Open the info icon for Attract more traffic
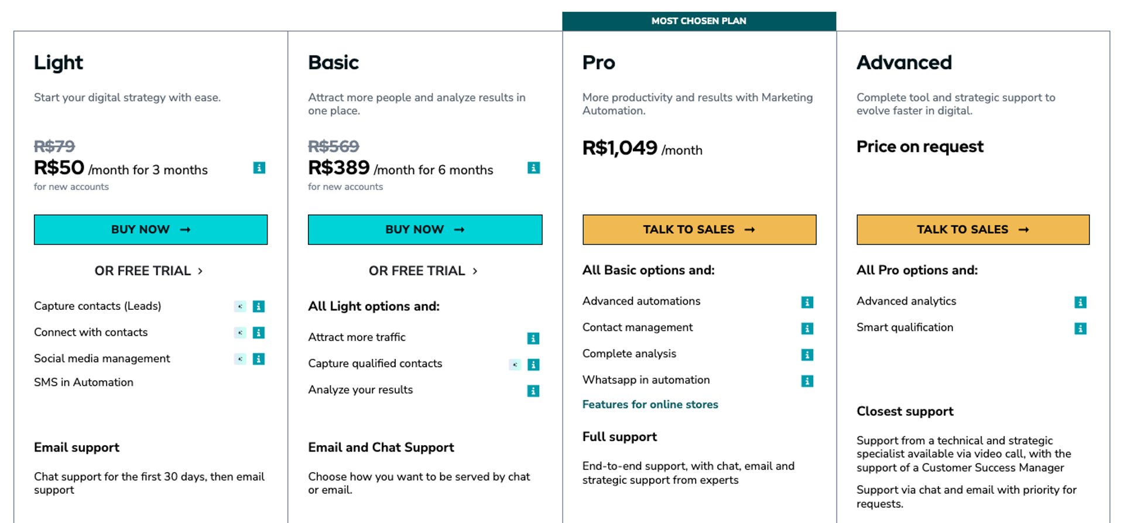 533,338
